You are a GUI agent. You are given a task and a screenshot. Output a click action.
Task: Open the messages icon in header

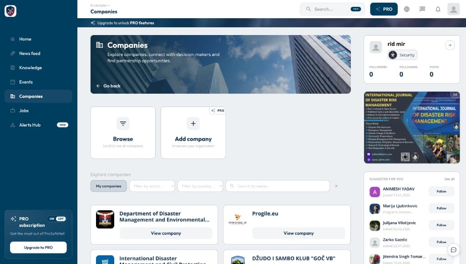422,9
